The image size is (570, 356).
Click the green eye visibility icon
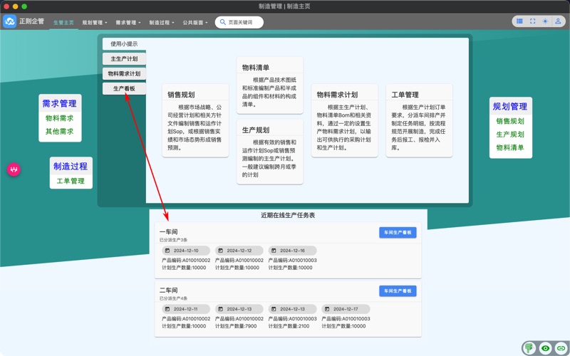coord(545,348)
